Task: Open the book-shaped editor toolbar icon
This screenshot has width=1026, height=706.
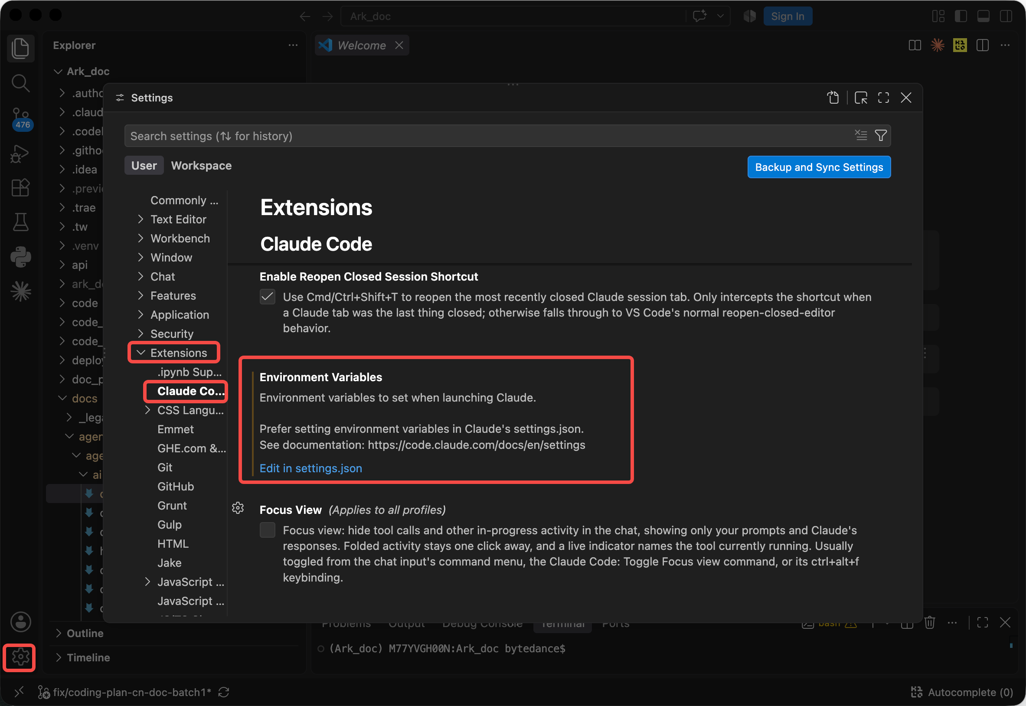Action: tap(915, 45)
